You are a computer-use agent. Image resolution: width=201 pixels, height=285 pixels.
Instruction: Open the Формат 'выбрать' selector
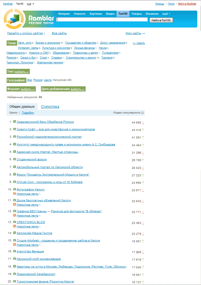click(x=28, y=89)
